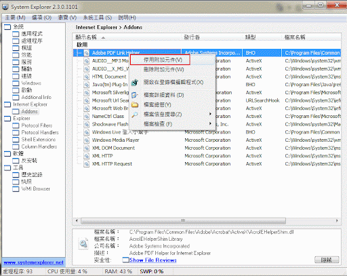The width and height of the screenshot is (347, 276).
Task: Select the 連線 tree item
Action: [x=26, y=76]
